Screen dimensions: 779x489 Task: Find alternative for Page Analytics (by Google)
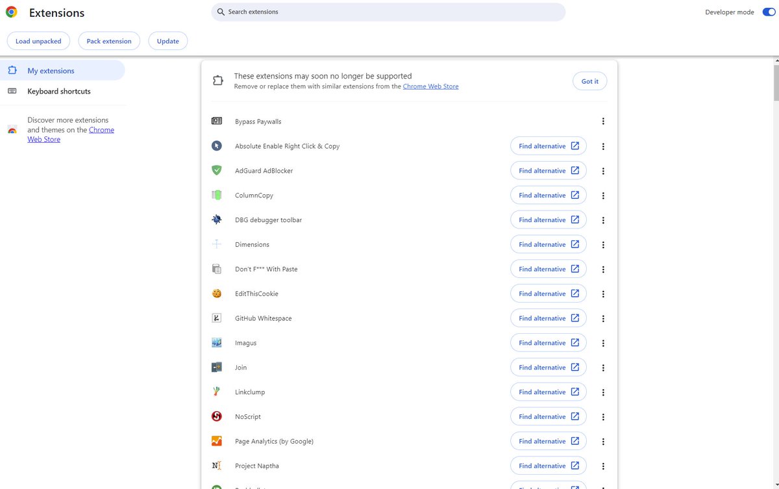pos(549,441)
